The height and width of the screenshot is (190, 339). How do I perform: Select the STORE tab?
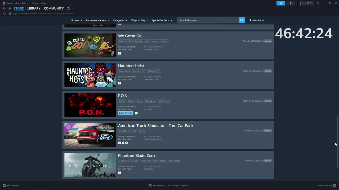[x=19, y=8]
